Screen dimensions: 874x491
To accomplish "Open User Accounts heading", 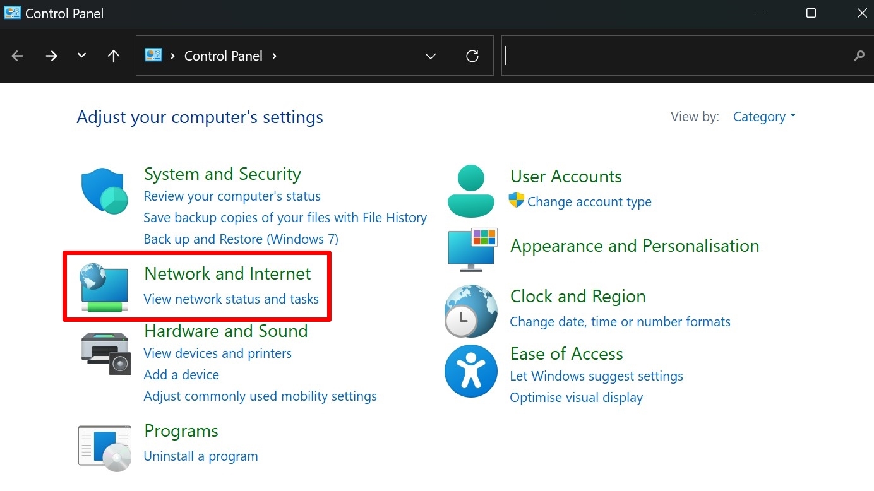I will click(x=566, y=177).
